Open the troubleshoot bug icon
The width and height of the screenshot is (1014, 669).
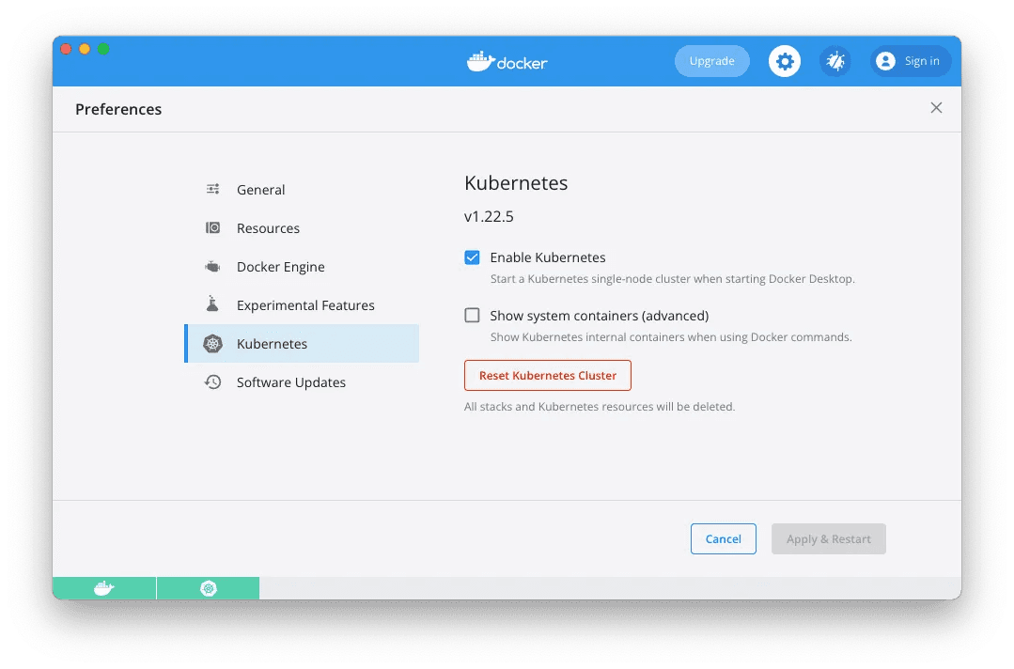click(835, 61)
